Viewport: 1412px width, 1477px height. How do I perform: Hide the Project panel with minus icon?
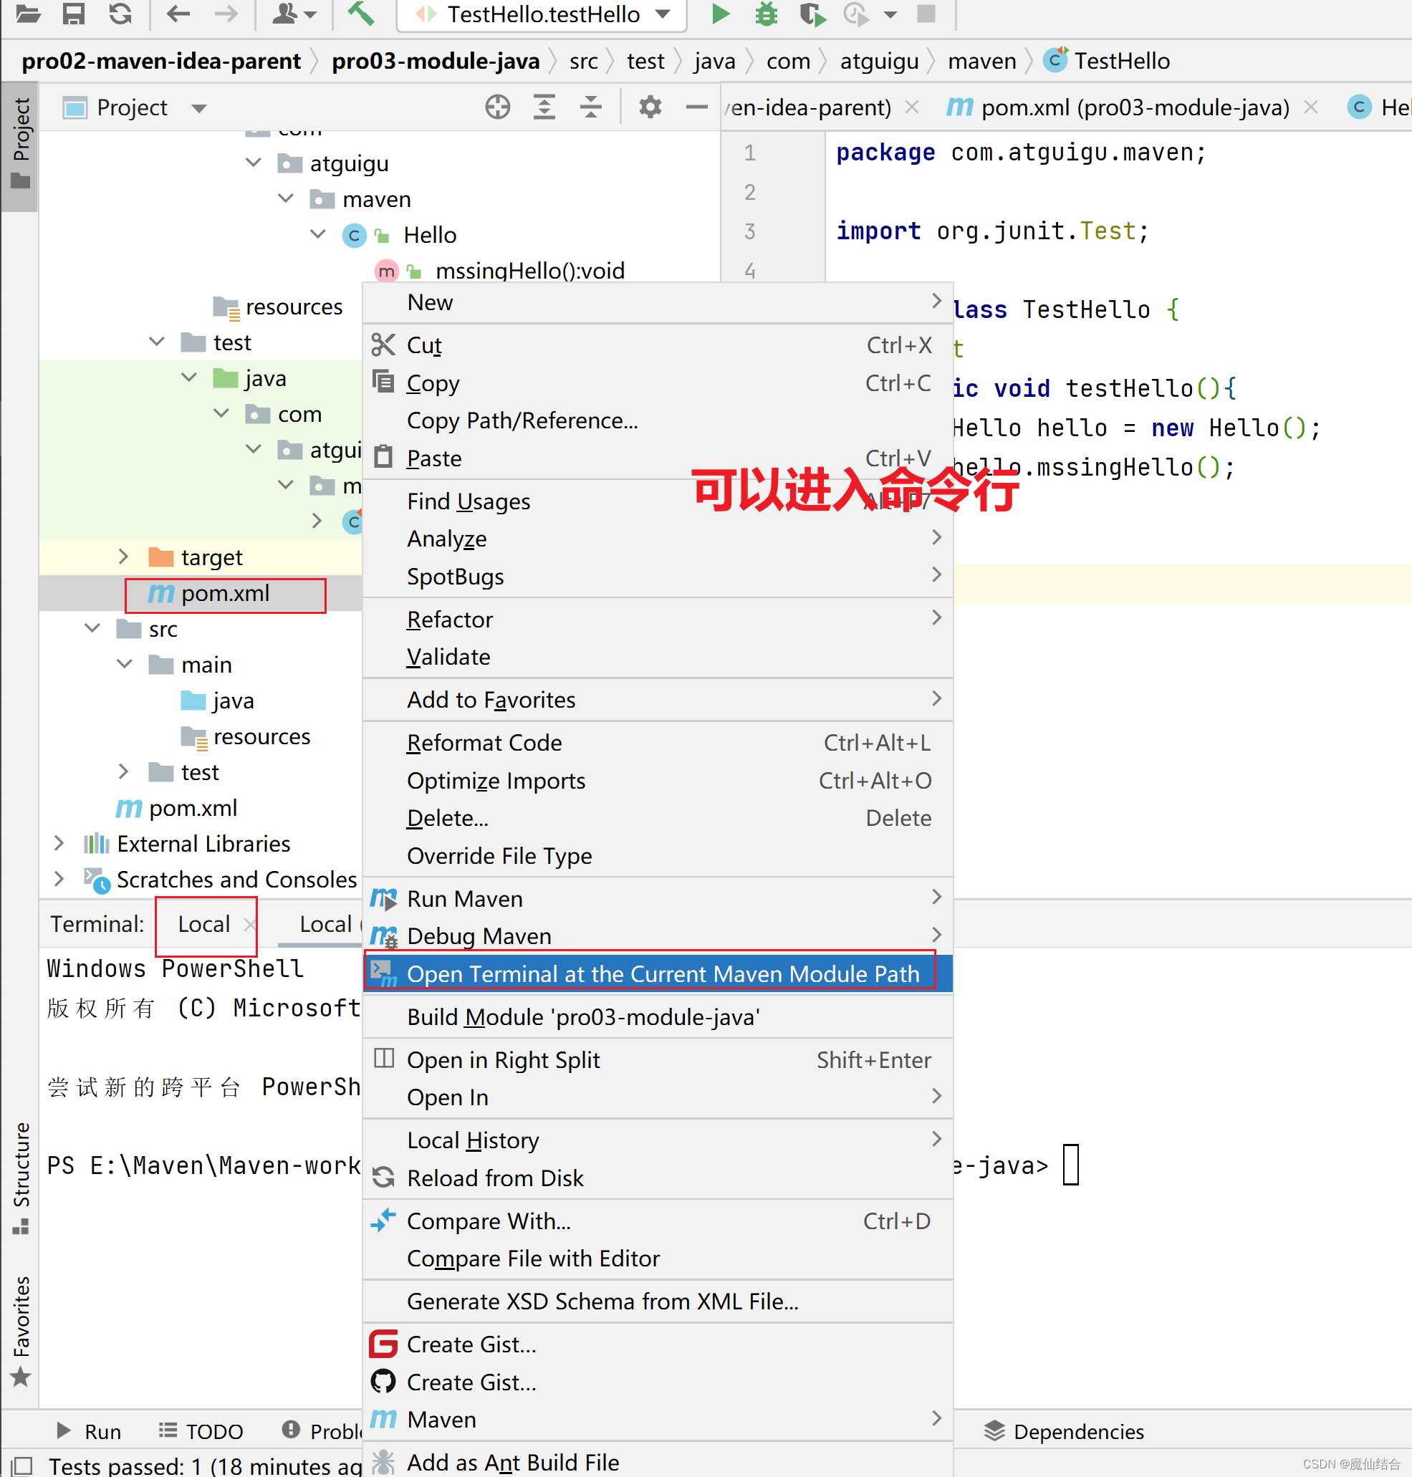(x=697, y=107)
